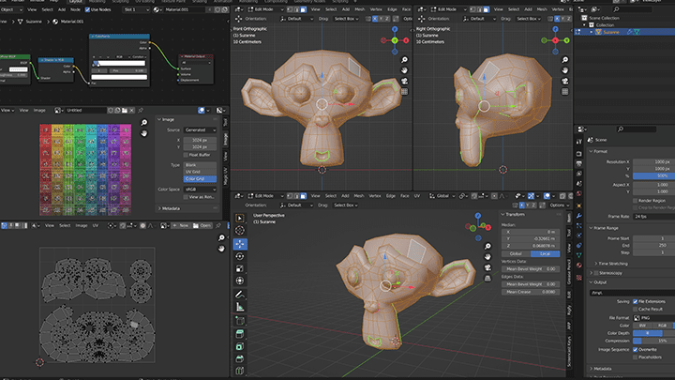
Task: Open Node menu in shader editor
Action: (x=75, y=9)
